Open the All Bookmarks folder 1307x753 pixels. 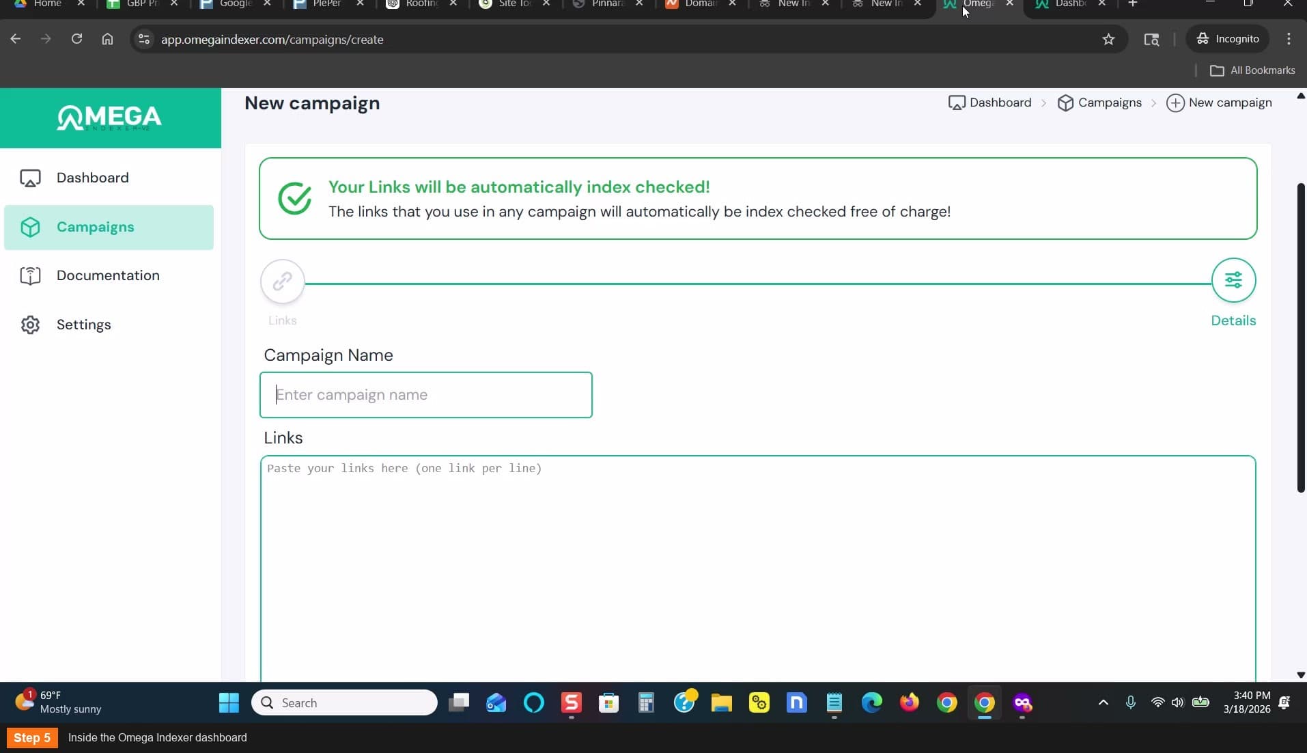coord(1252,70)
